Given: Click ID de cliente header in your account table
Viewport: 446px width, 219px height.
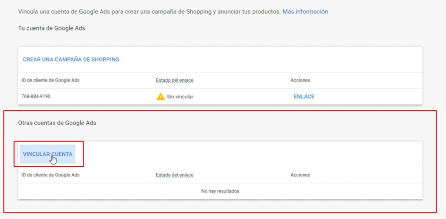Looking at the screenshot, I should point(51,80).
